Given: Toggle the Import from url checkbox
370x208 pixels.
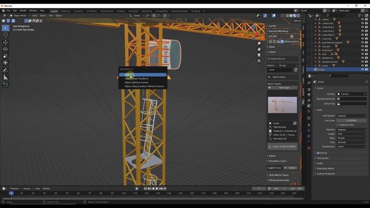Looking at the screenshot, I should [269, 59].
